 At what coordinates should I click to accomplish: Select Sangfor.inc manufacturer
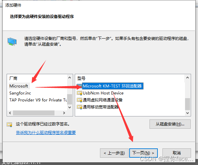[20, 93]
